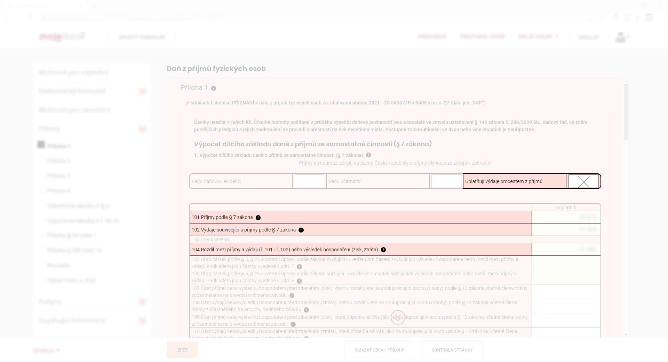668x362 pixels.
Task: Toggle the Příloha 4 checkbox in the sidebar
Action: pos(41,190)
